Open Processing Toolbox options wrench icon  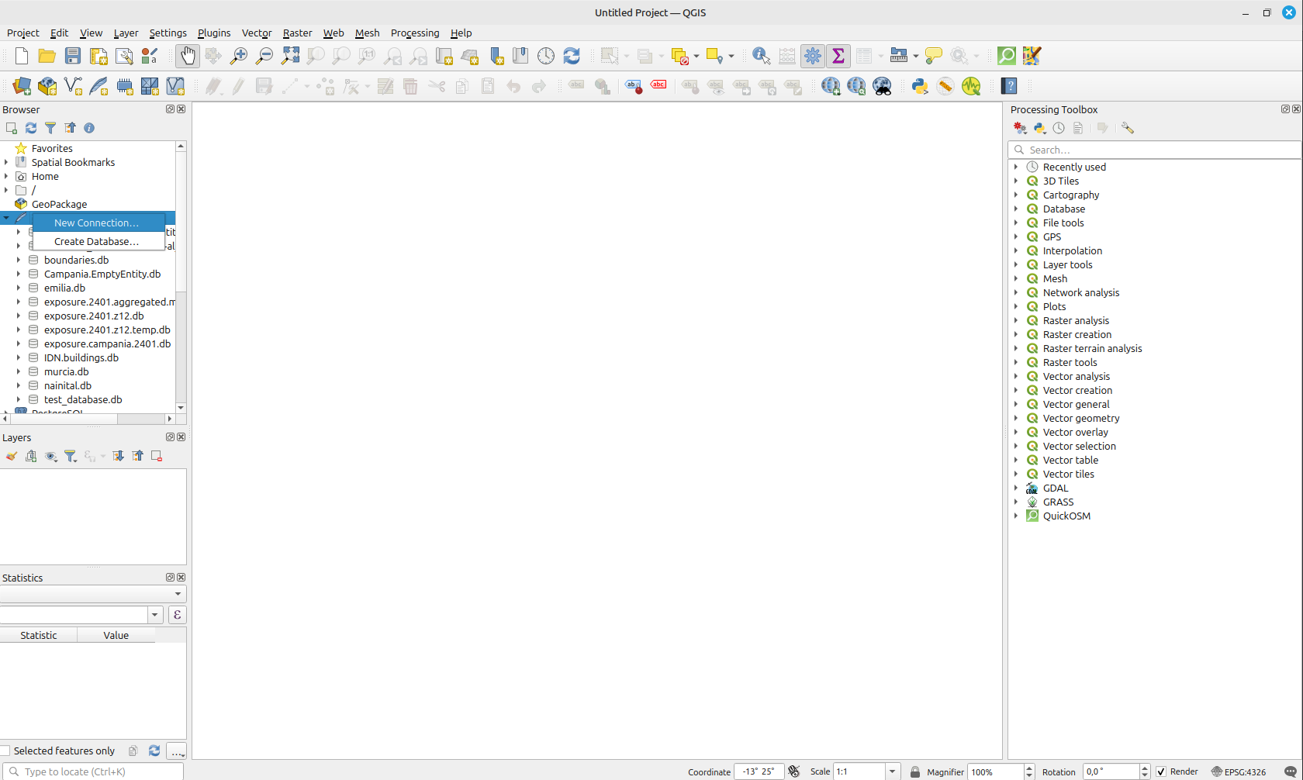pyautogui.click(x=1128, y=128)
